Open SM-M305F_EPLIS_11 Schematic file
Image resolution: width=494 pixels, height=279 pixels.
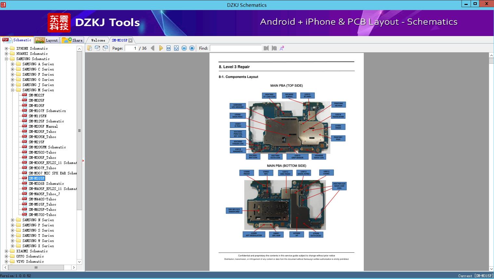53,163
